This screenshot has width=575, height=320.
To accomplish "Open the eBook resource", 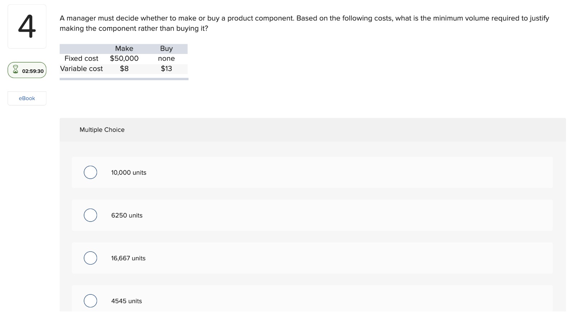I will pyautogui.click(x=27, y=98).
